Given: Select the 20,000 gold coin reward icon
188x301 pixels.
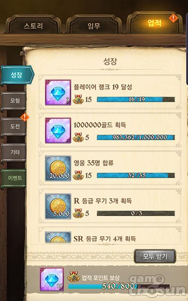Looking at the screenshot, I should tap(58, 168).
